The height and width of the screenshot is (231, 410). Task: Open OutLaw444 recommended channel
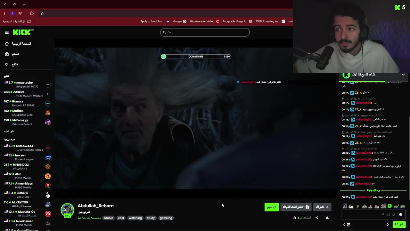[x=27, y=148]
